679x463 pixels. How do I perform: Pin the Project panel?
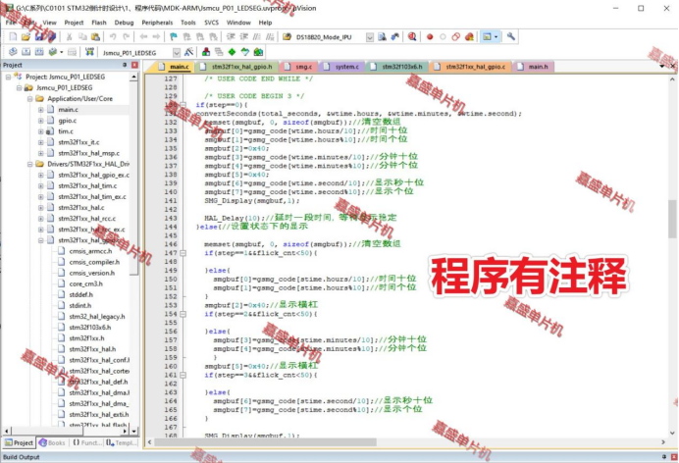click(125, 65)
